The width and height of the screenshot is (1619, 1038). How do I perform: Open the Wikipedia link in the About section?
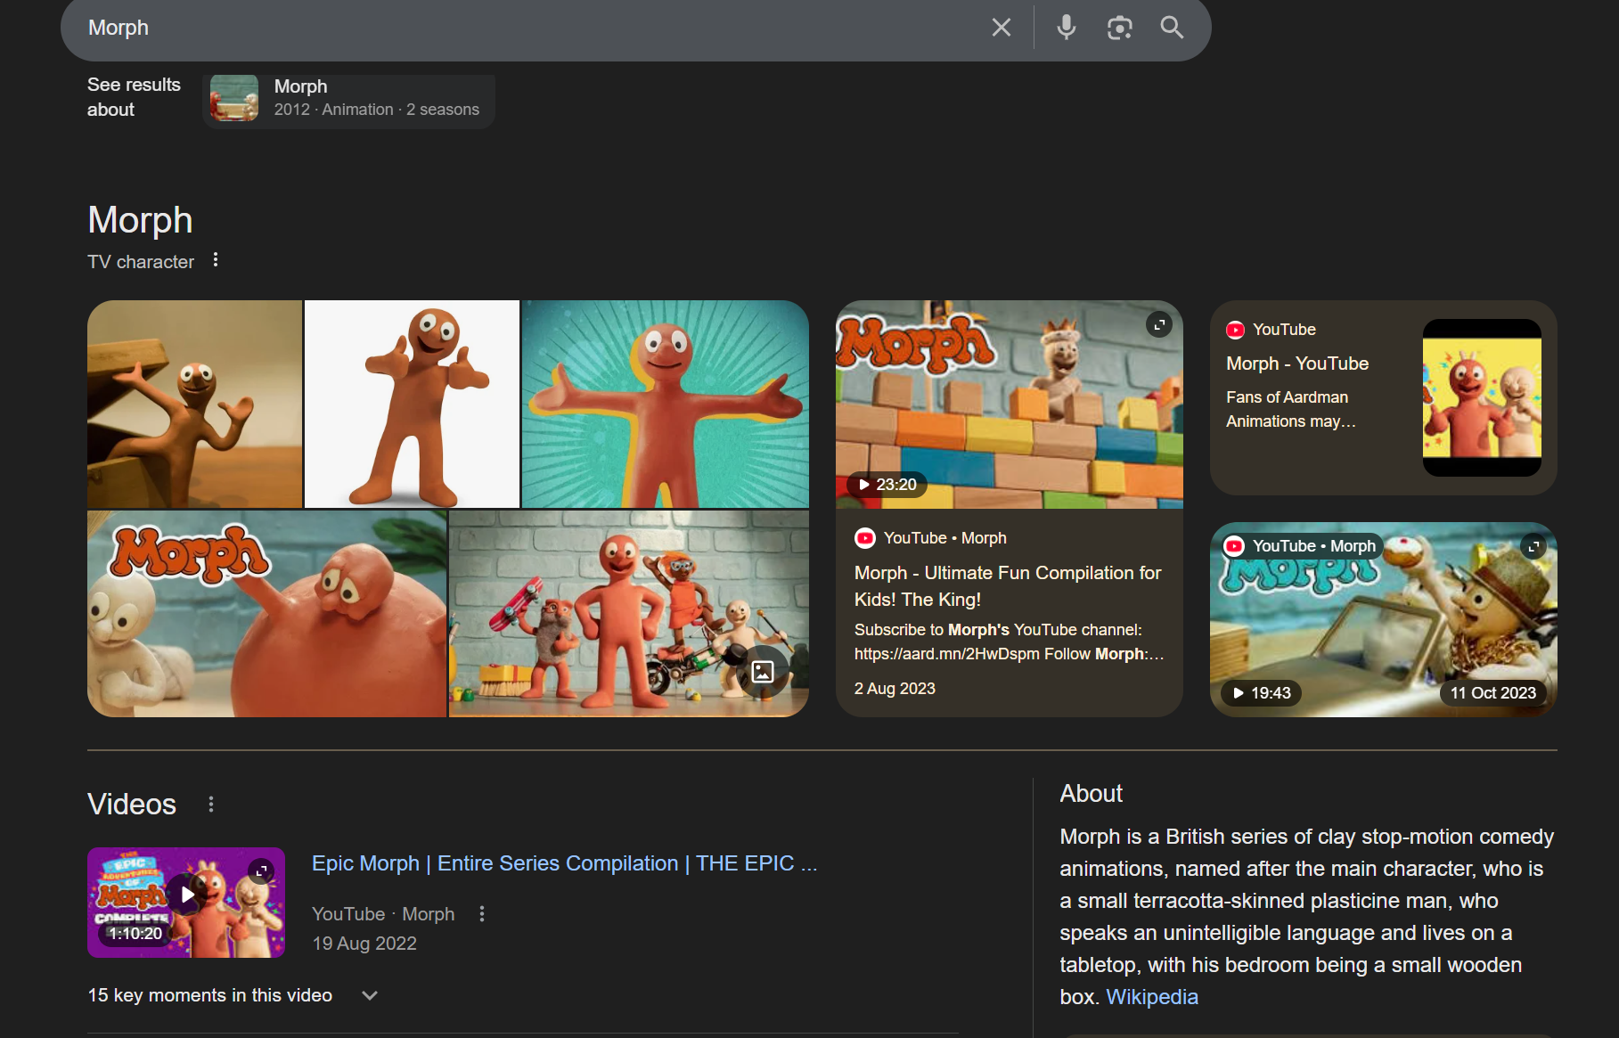[x=1152, y=997]
